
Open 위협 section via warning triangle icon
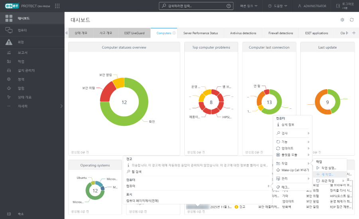coord(9,42)
